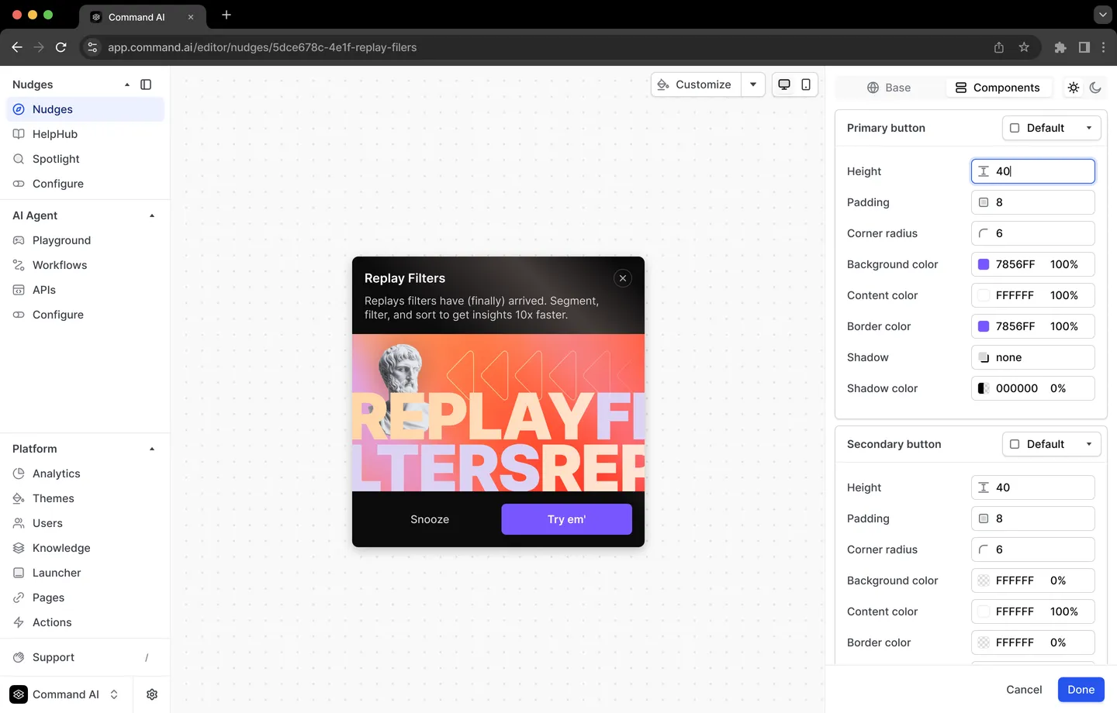Open Primary button Border color swatch

coord(984,326)
